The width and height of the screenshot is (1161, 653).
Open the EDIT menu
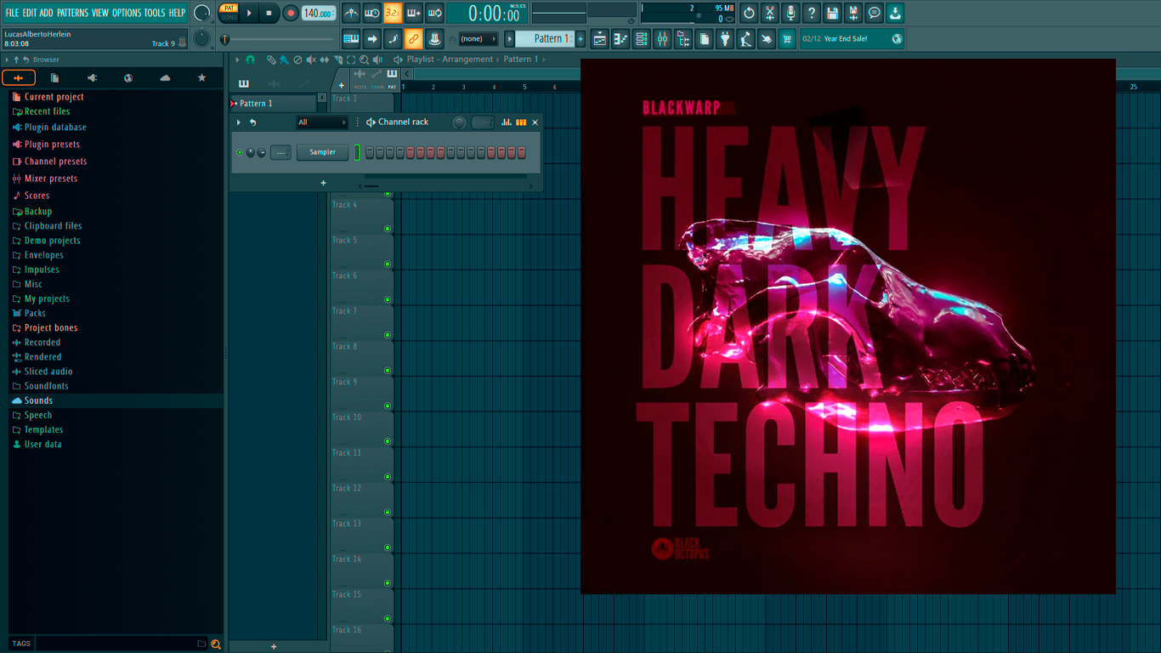click(x=30, y=13)
